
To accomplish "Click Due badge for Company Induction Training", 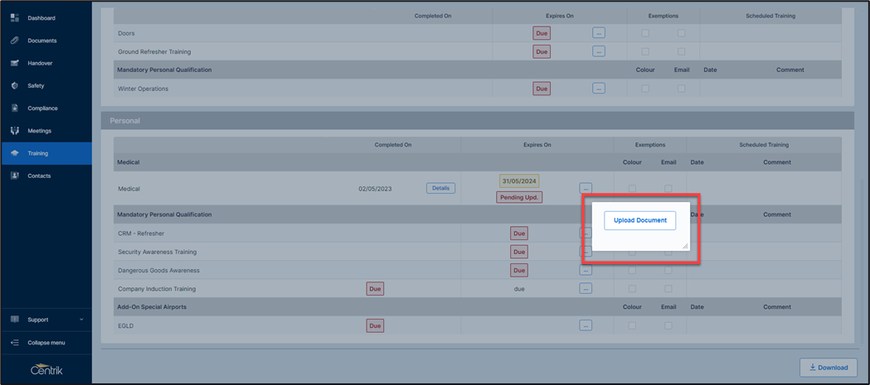I will tap(375, 289).
